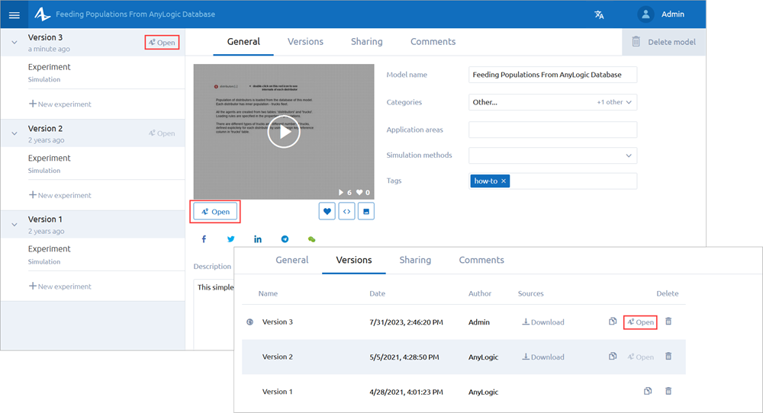This screenshot has width=763, height=413.
Task: Click the copy icon for Version 3
Action: coord(613,321)
